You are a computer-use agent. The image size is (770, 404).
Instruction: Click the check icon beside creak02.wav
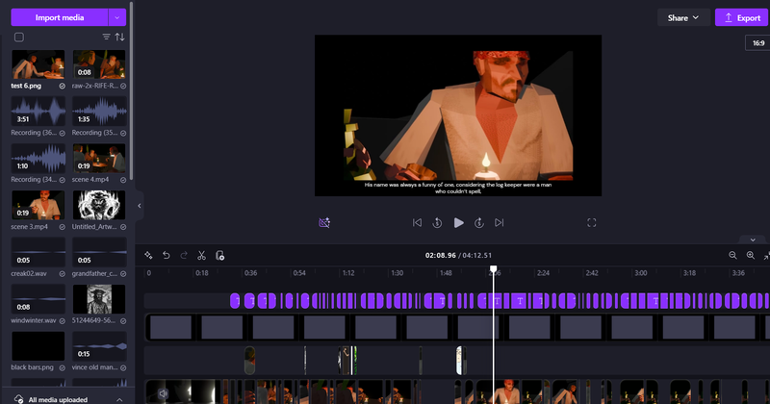(63, 274)
